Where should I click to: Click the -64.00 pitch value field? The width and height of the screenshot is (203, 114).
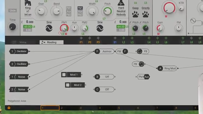tap(121, 27)
